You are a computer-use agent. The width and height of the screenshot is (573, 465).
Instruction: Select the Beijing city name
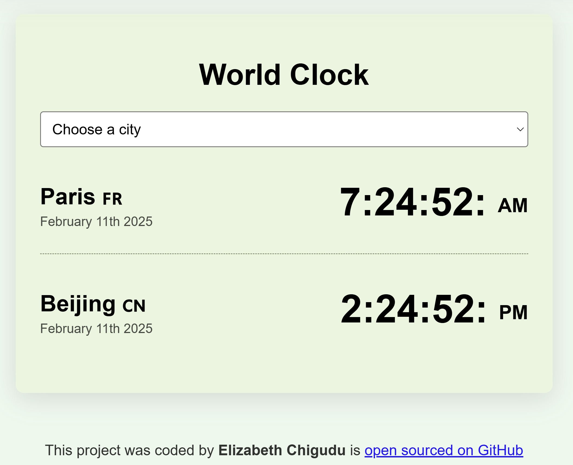78,304
